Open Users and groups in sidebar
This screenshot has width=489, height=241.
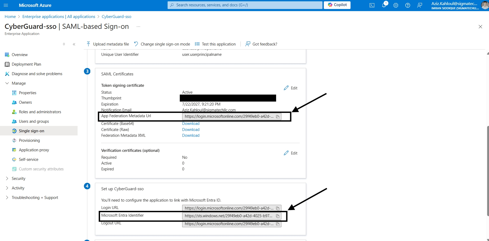pos(34,121)
